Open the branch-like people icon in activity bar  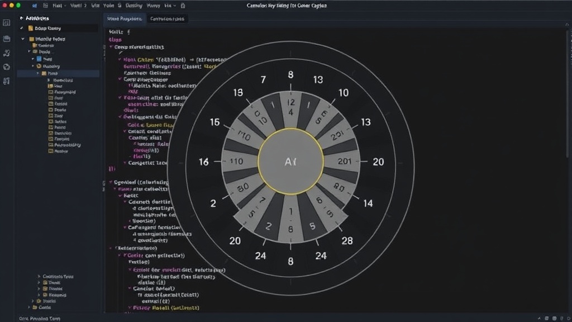pos(7,53)
